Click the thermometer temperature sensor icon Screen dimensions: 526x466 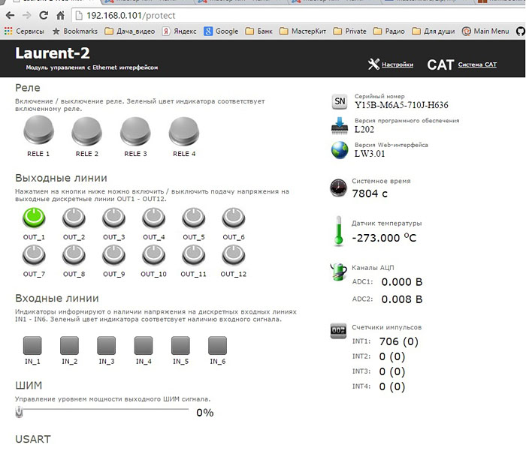coord(339,229)
